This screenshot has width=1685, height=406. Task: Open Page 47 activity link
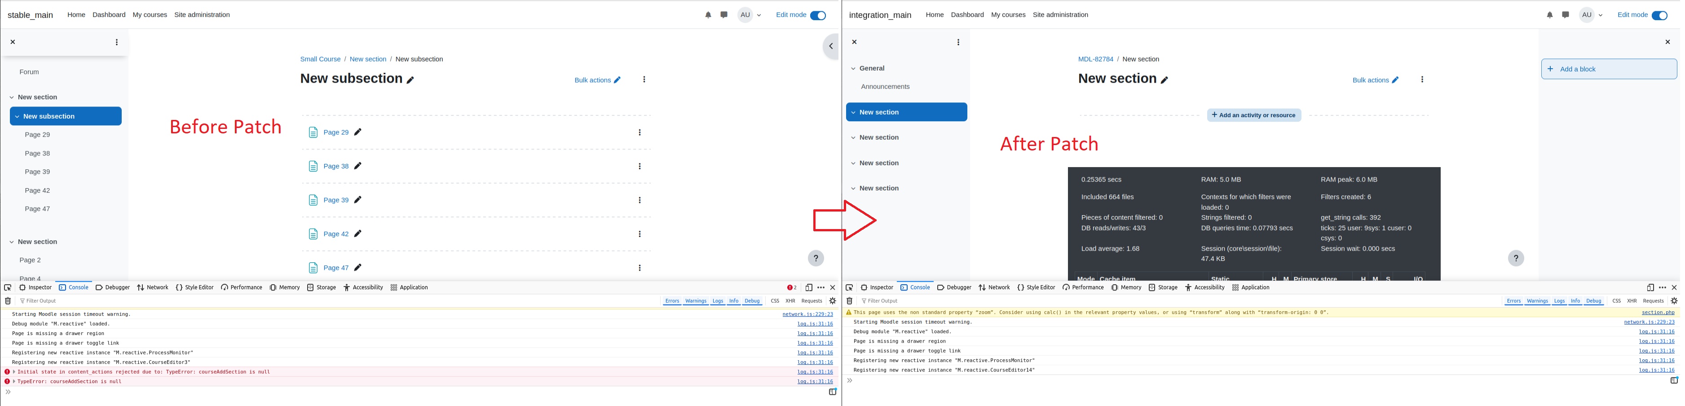[x=335, y=268]
